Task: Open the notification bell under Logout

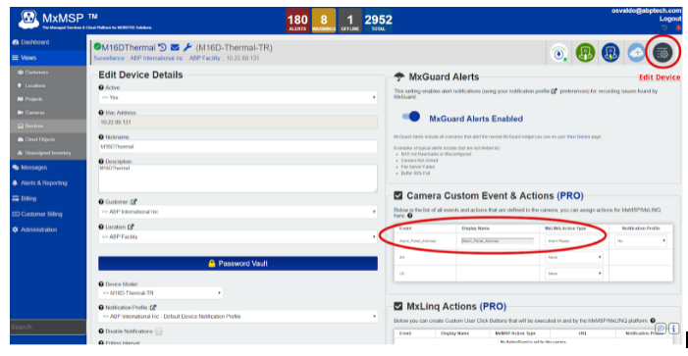Action: click(678, 27)
